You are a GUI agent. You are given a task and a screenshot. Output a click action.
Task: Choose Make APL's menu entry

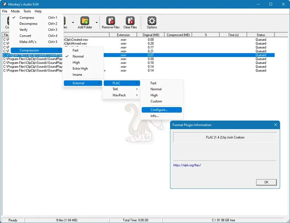point(36,42)
